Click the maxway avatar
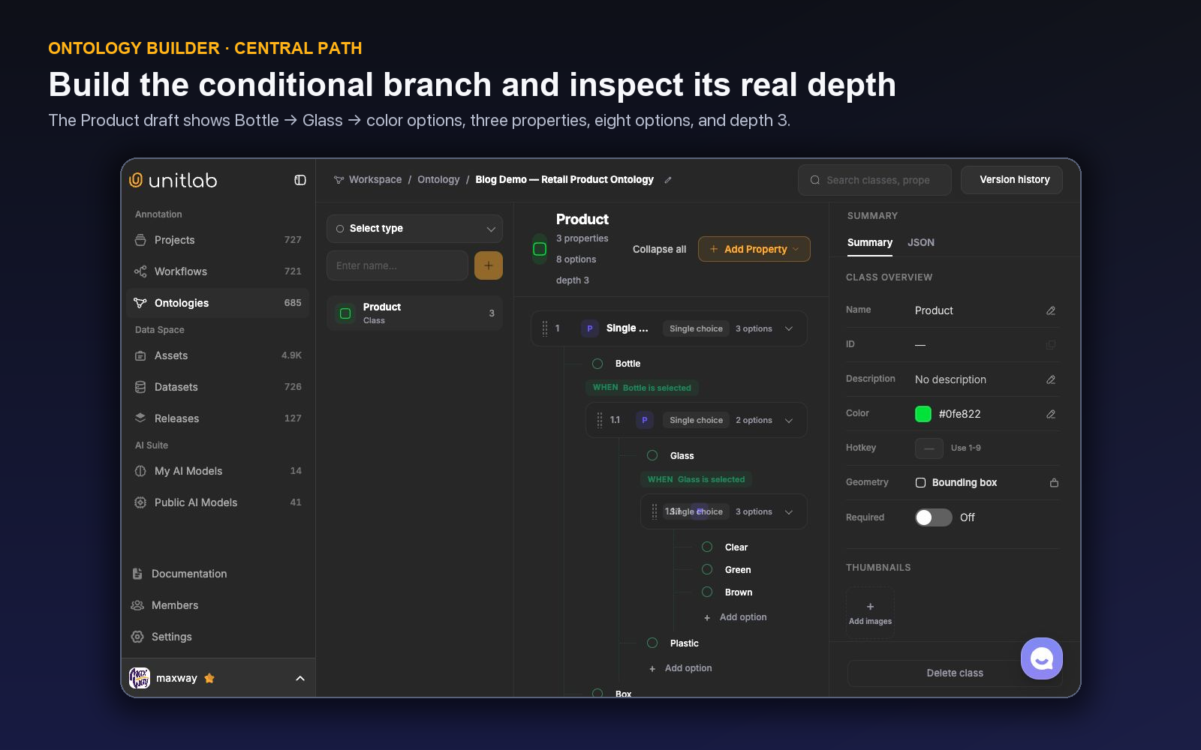This screenshot has height=750, width=1201. point(140,678)
